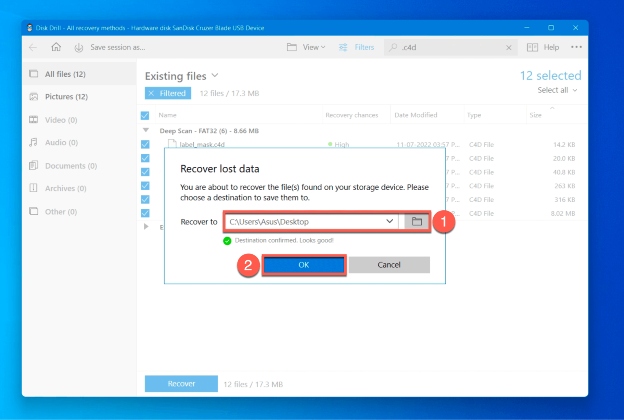Click the back arrow icon

(x=33, y=47)
